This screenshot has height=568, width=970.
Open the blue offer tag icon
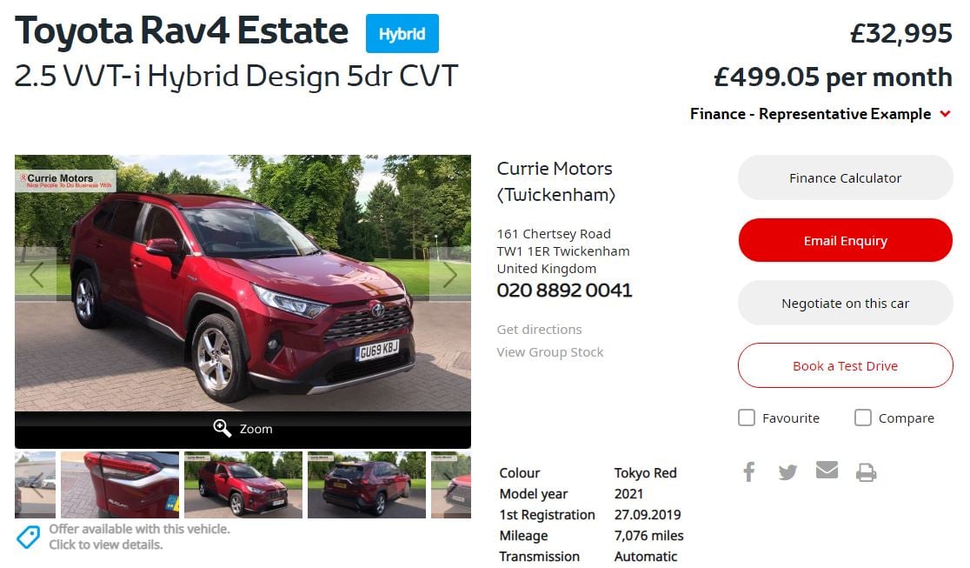click(x=28, y=537)
